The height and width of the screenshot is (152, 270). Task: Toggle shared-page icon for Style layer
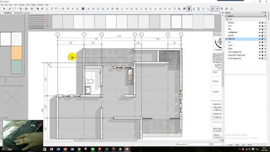tap(265, 49)
